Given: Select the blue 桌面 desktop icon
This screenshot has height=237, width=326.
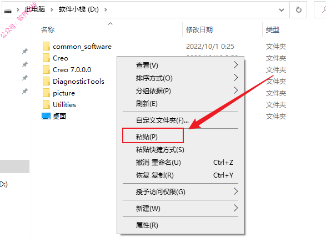Looking at the screenshot, I should 46,116.
